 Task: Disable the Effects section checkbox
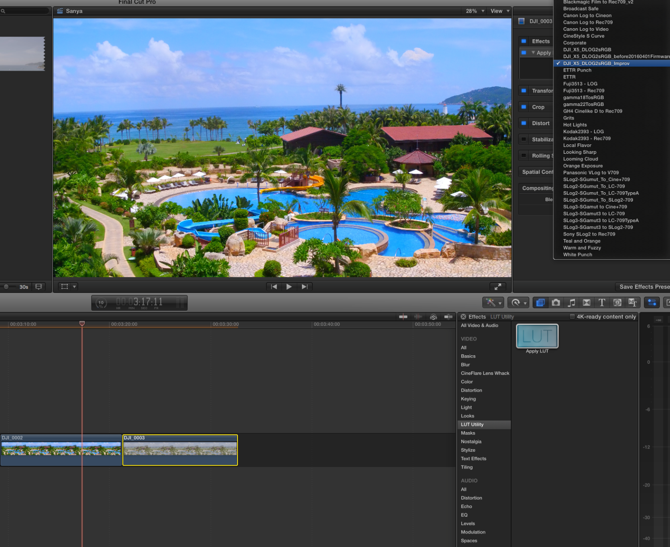pos(524,41)
